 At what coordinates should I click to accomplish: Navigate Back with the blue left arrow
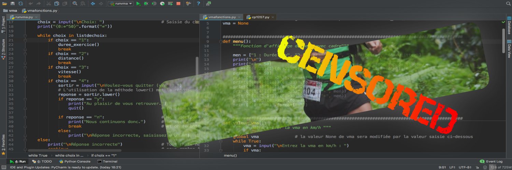click(x=93, y=3)
